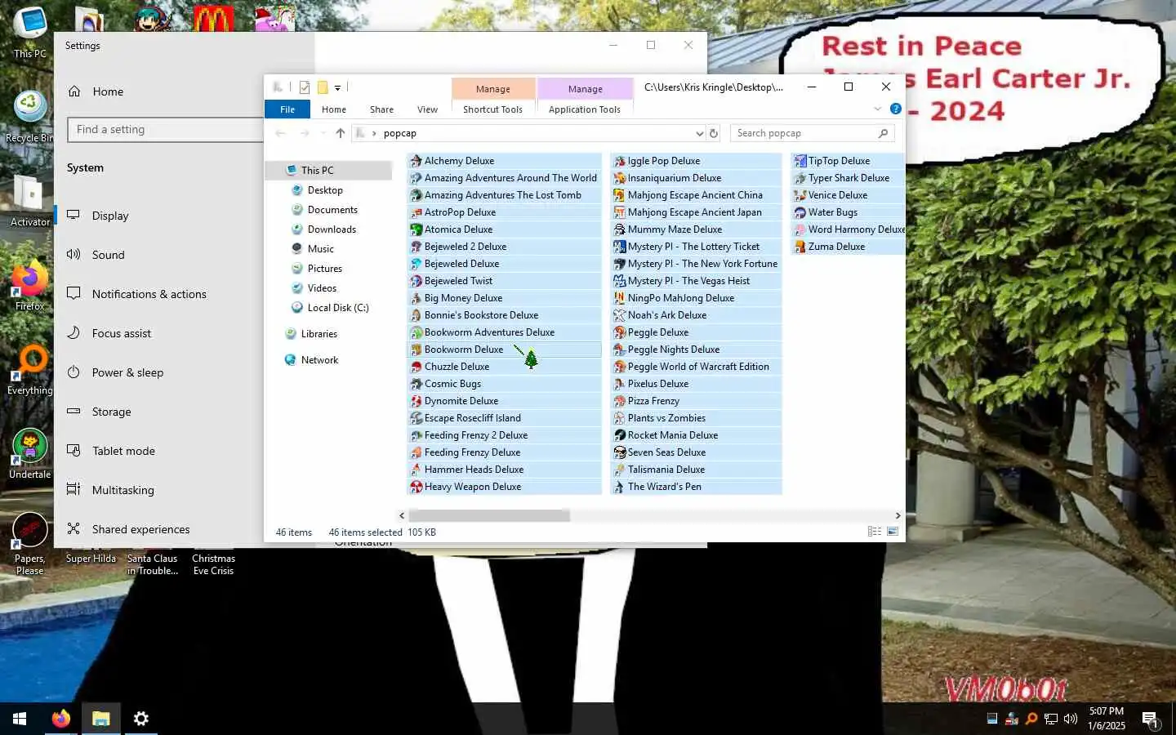Open the Home ribbon tab
Image resolution: width=1176 pixels, height=735 pixels.
(x=334, y=109)
